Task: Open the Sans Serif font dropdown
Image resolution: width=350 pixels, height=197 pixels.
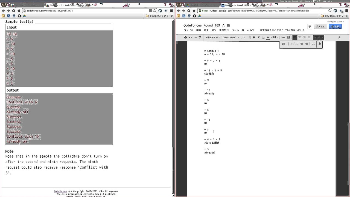Action: point(231,37)
